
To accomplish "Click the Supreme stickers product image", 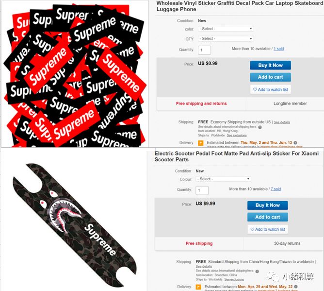I will [x=75, y=74].
